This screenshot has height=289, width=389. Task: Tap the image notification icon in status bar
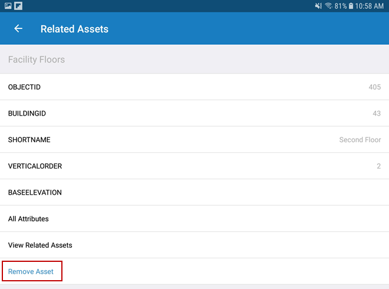[x=8, y=6]
